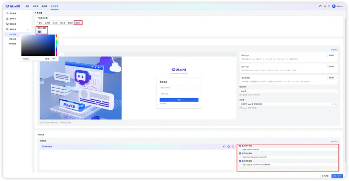Click 替换图片 for 登录背景图
Viewport: 349px width, 181px height.
tap(332, 78)
